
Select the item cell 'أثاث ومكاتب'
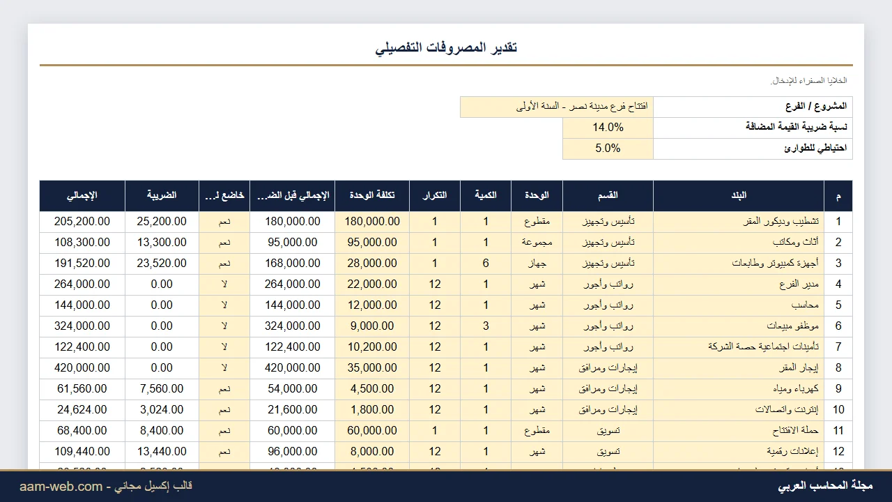(739, 243)
